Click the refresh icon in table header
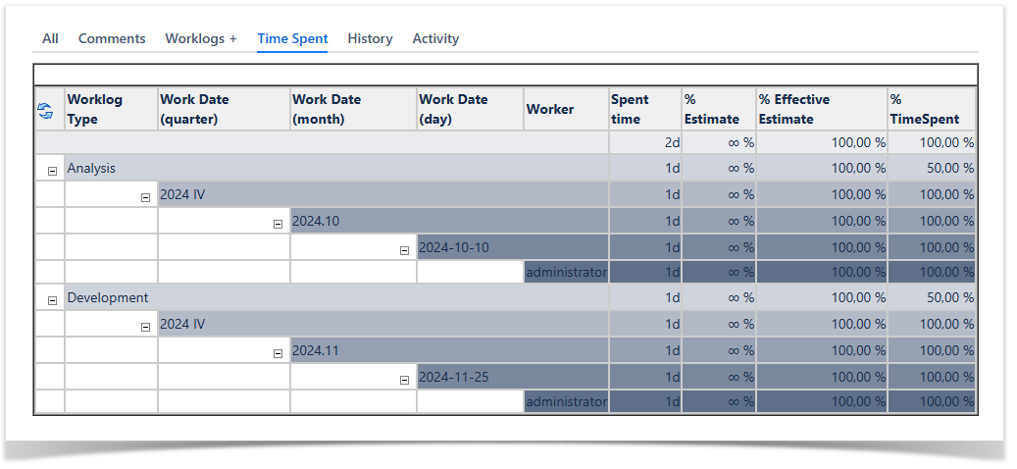The height and width of the screenshot is (469, 1017). point(44,110)
